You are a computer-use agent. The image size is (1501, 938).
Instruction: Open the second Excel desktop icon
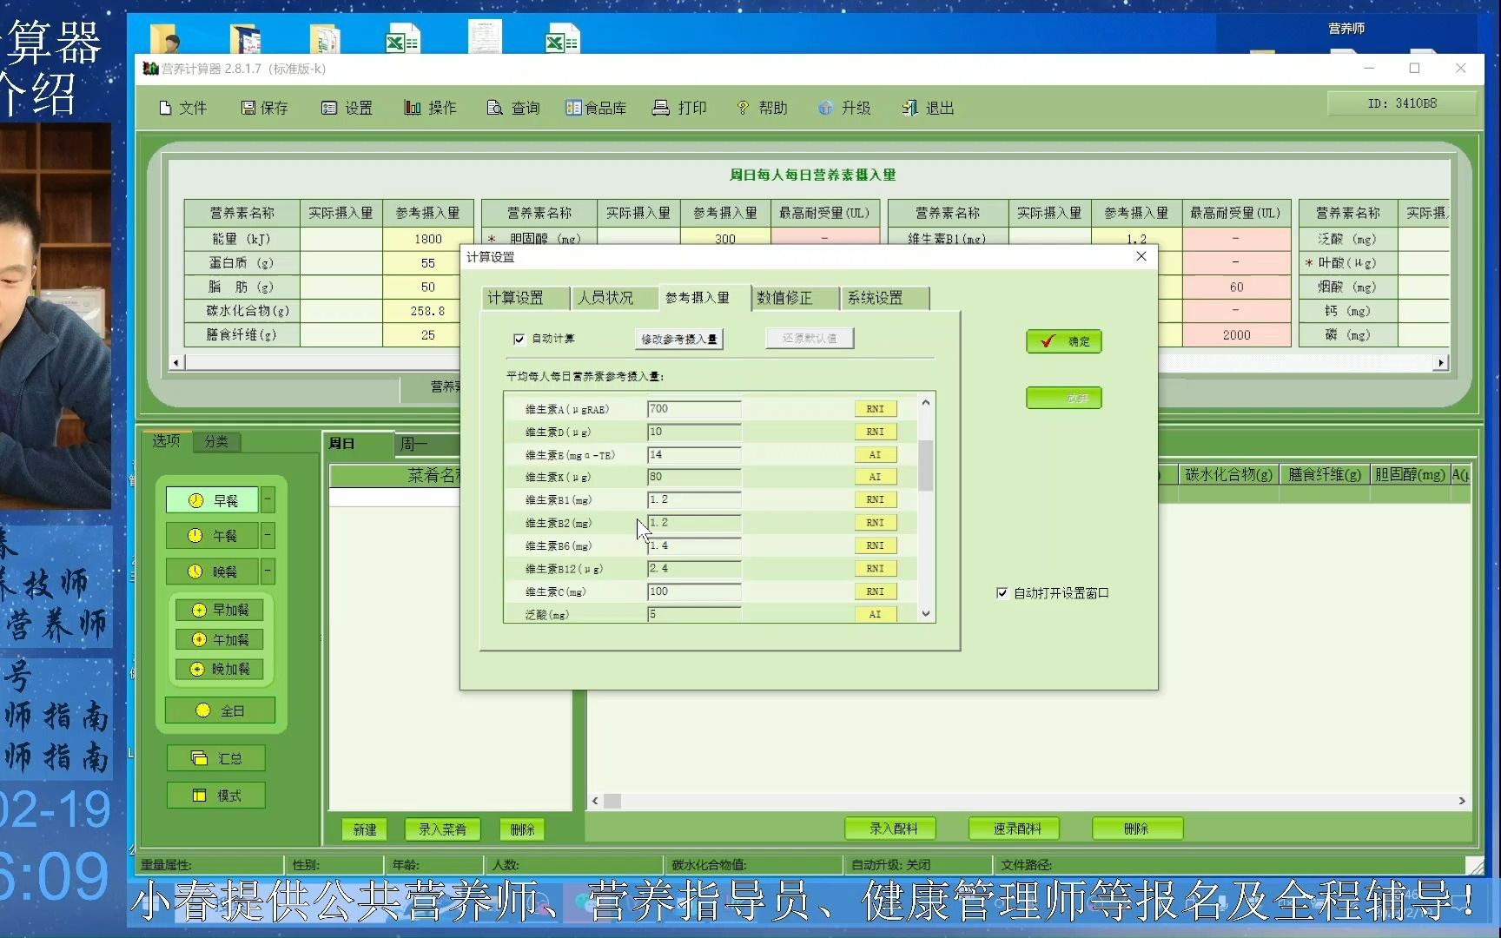coord(562,40)
